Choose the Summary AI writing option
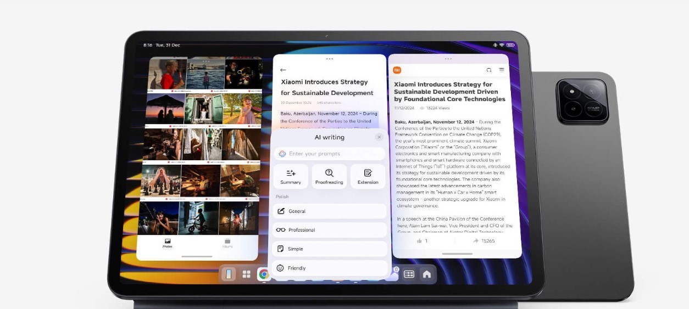 coord(291,176)
